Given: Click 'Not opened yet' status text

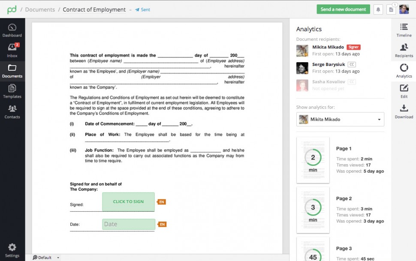Looking at the screenshot, I should 328,89.
